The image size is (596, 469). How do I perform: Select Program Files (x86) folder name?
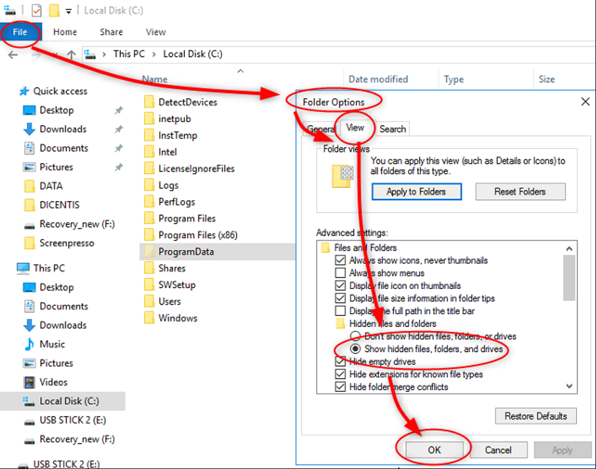point(198,235)
